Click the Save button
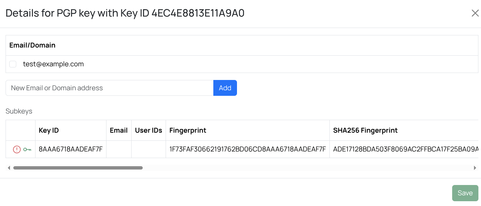 [x=465, y=193]
